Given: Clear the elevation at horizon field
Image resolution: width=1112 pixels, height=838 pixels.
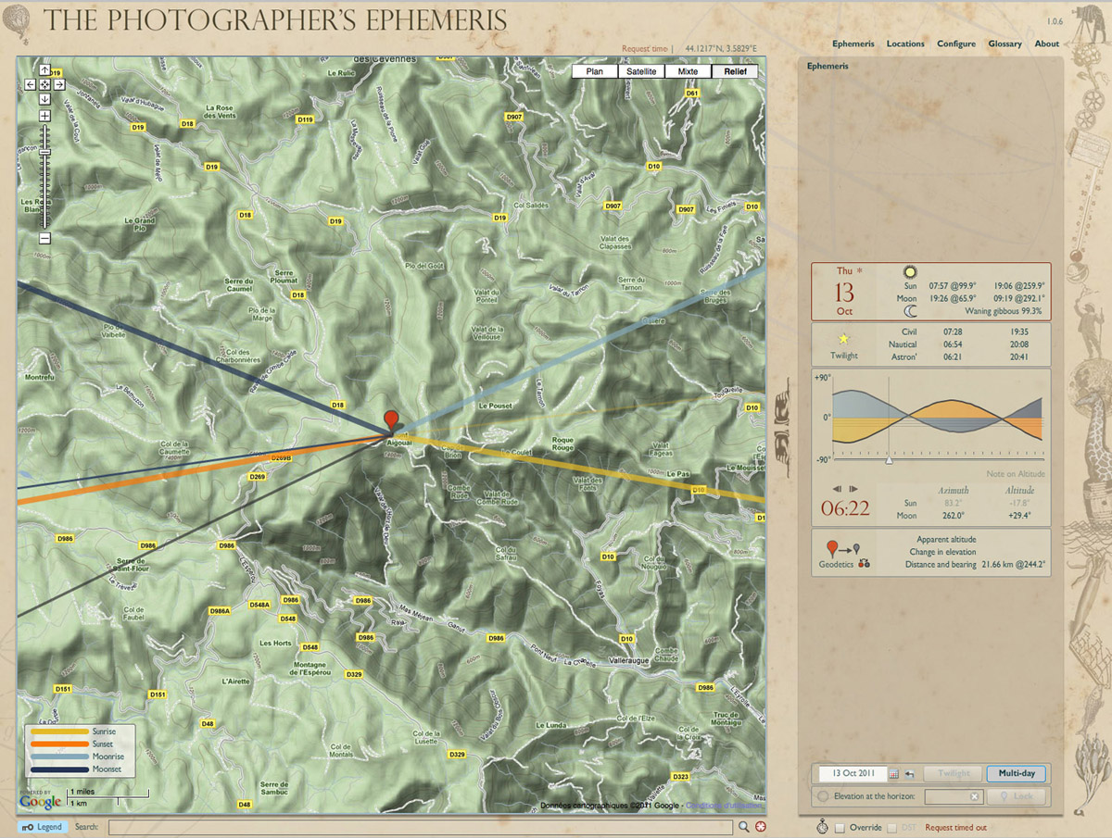Looking at the screenshot, I should click(x=975, y=796).
